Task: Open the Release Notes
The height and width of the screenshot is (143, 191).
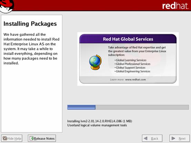Action: point(42,139)
